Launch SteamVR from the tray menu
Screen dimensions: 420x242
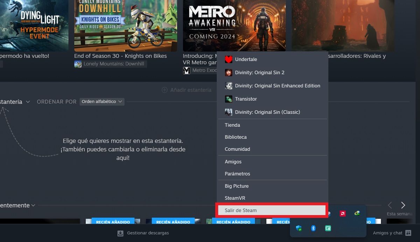(272, 198)
